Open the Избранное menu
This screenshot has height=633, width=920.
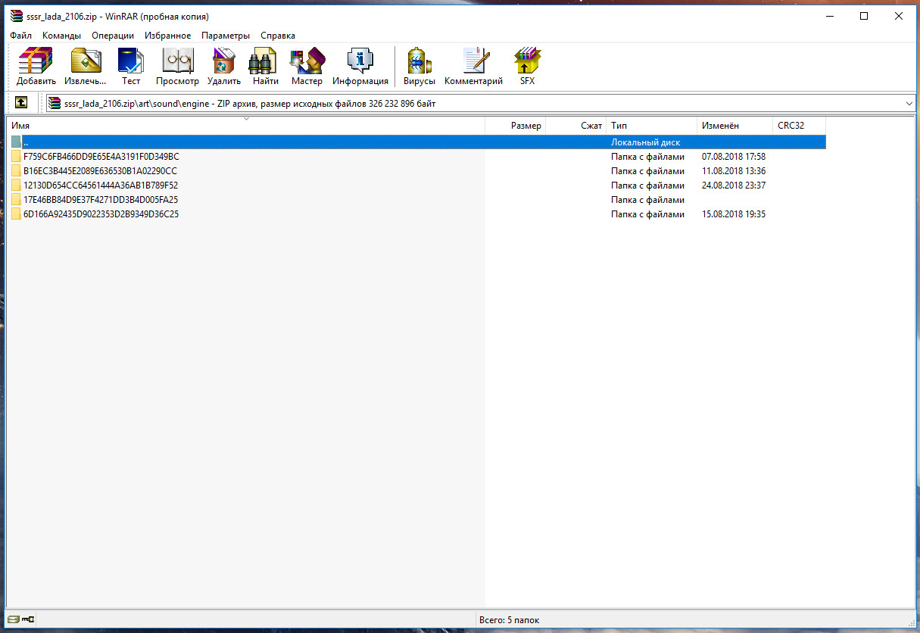tap(167, 36)
